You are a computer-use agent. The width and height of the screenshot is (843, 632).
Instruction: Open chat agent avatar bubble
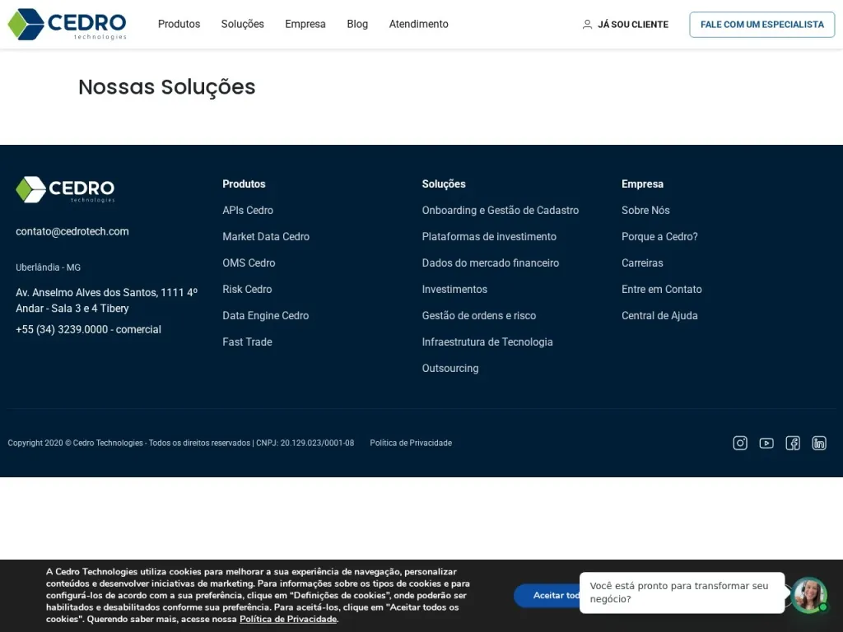click(x=809, y=594)
